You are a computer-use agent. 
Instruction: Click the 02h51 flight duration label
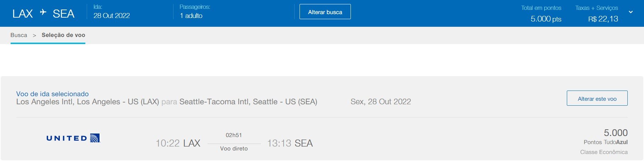234,135
